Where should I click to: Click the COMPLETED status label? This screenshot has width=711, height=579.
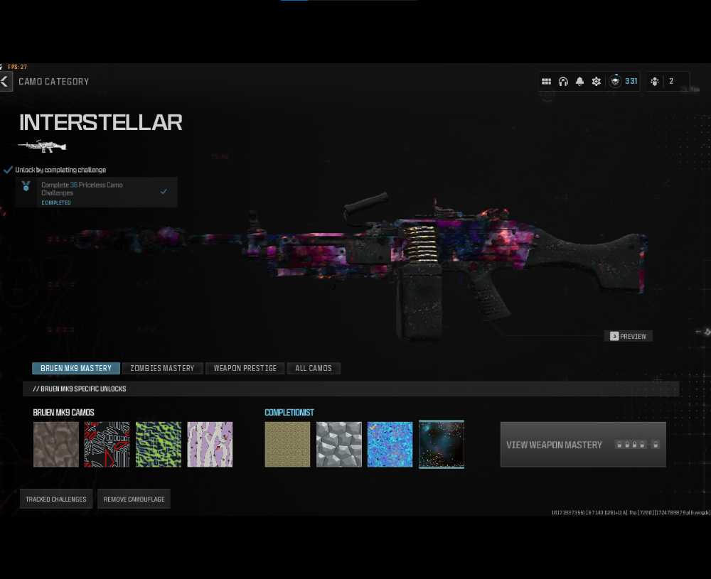pyautogui.click(x=55, y=202)
